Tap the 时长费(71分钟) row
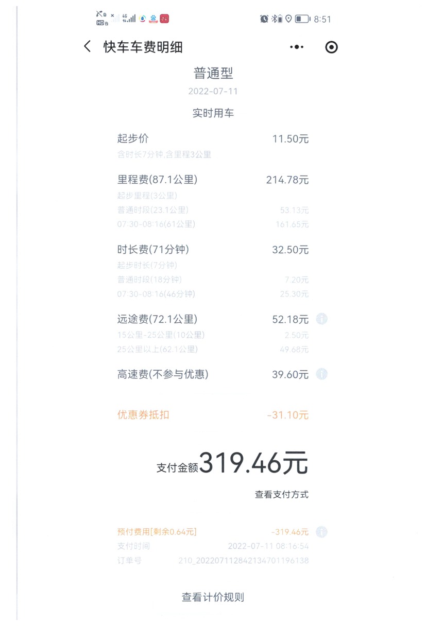Screen dimensions: 443x626 point(213,250)
